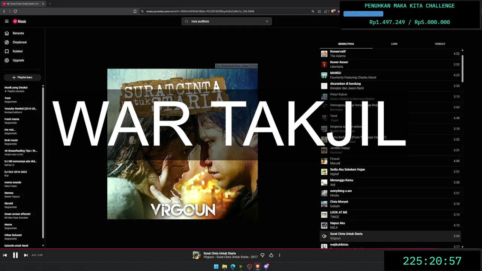Switch to TERKAIT tab
The image size is (482, 271).
point(440,44)
